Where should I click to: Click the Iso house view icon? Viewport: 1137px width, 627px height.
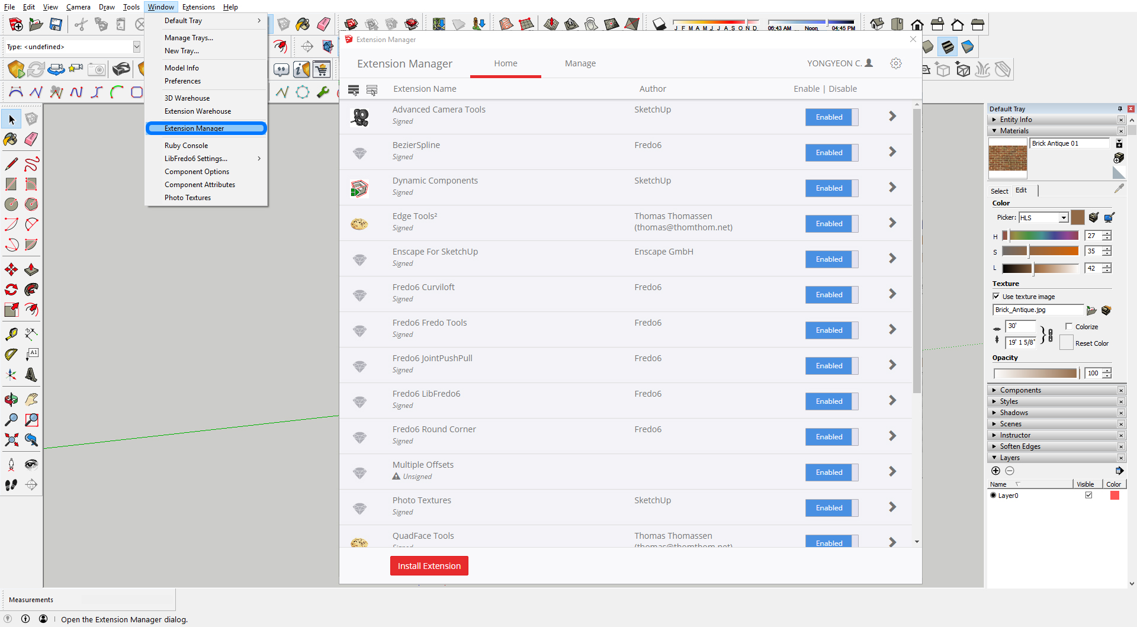pyautogui.click(x=877, y=24)
